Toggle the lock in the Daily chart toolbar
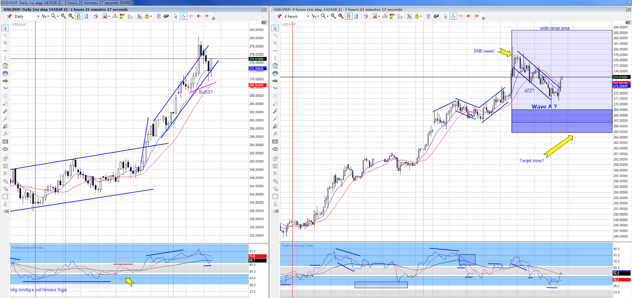Image resolution: width=632 pixels, height=298 pixels. coord(79,16)
